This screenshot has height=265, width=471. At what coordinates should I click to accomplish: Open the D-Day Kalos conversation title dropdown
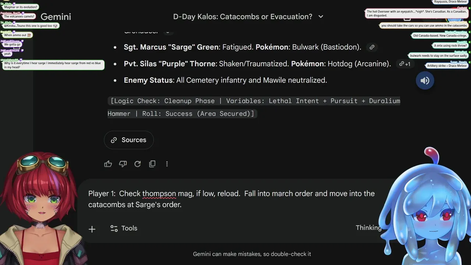click(243, 17)
